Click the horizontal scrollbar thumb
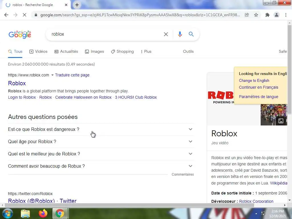The image size is (292, 219). coord(129,205)
